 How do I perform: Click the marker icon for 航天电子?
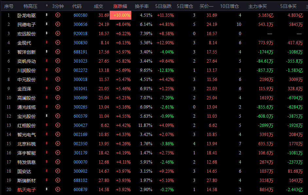46,189
